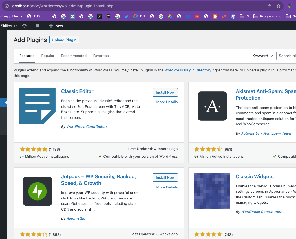
Task: Click the Akismet plugin icon
Action: coord(212,106)
